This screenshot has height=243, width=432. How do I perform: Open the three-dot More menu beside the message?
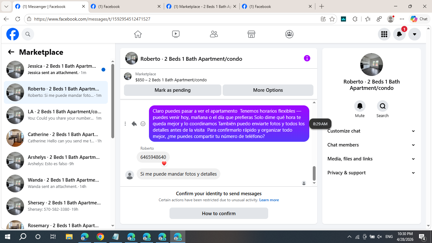(x=125, y=124)
